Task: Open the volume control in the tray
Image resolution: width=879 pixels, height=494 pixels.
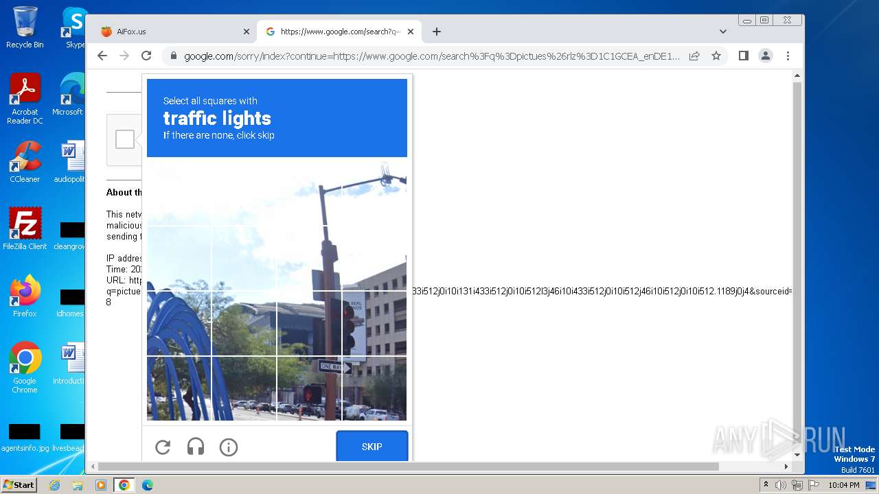Action: click(781, 485)
